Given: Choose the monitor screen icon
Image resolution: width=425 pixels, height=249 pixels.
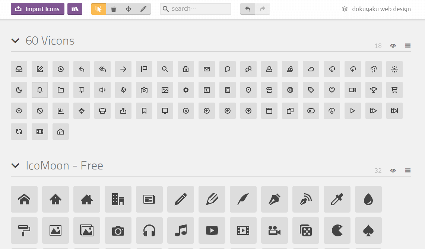Looking at the screenshot, I should [x=165, y=111].
